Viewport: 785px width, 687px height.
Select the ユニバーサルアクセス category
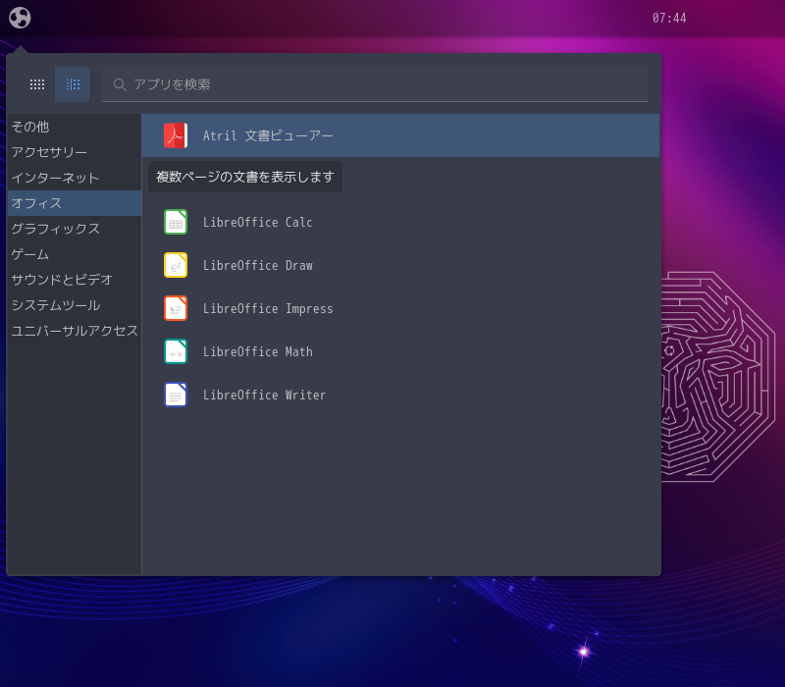tap(75, 331)
